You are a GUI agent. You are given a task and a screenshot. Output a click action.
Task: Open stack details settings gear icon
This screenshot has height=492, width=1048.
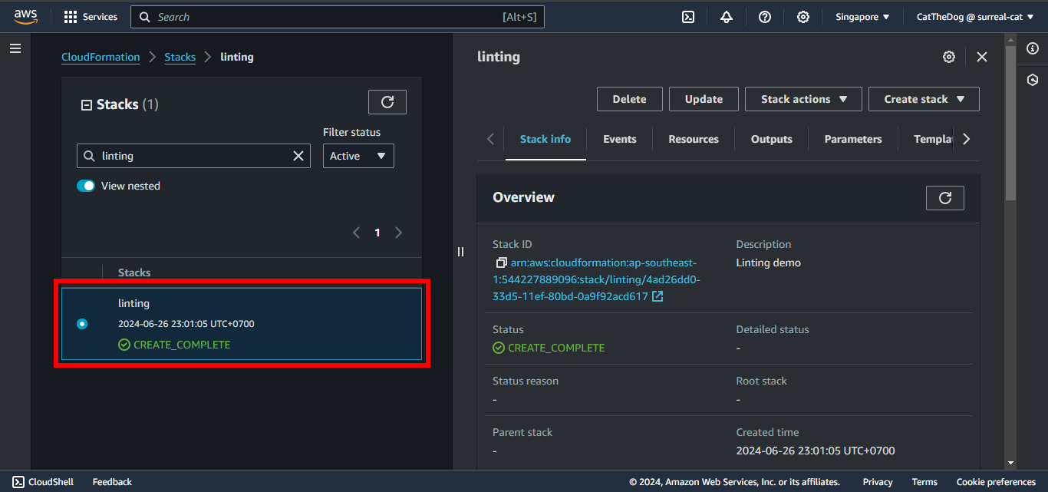click(949, 57)
